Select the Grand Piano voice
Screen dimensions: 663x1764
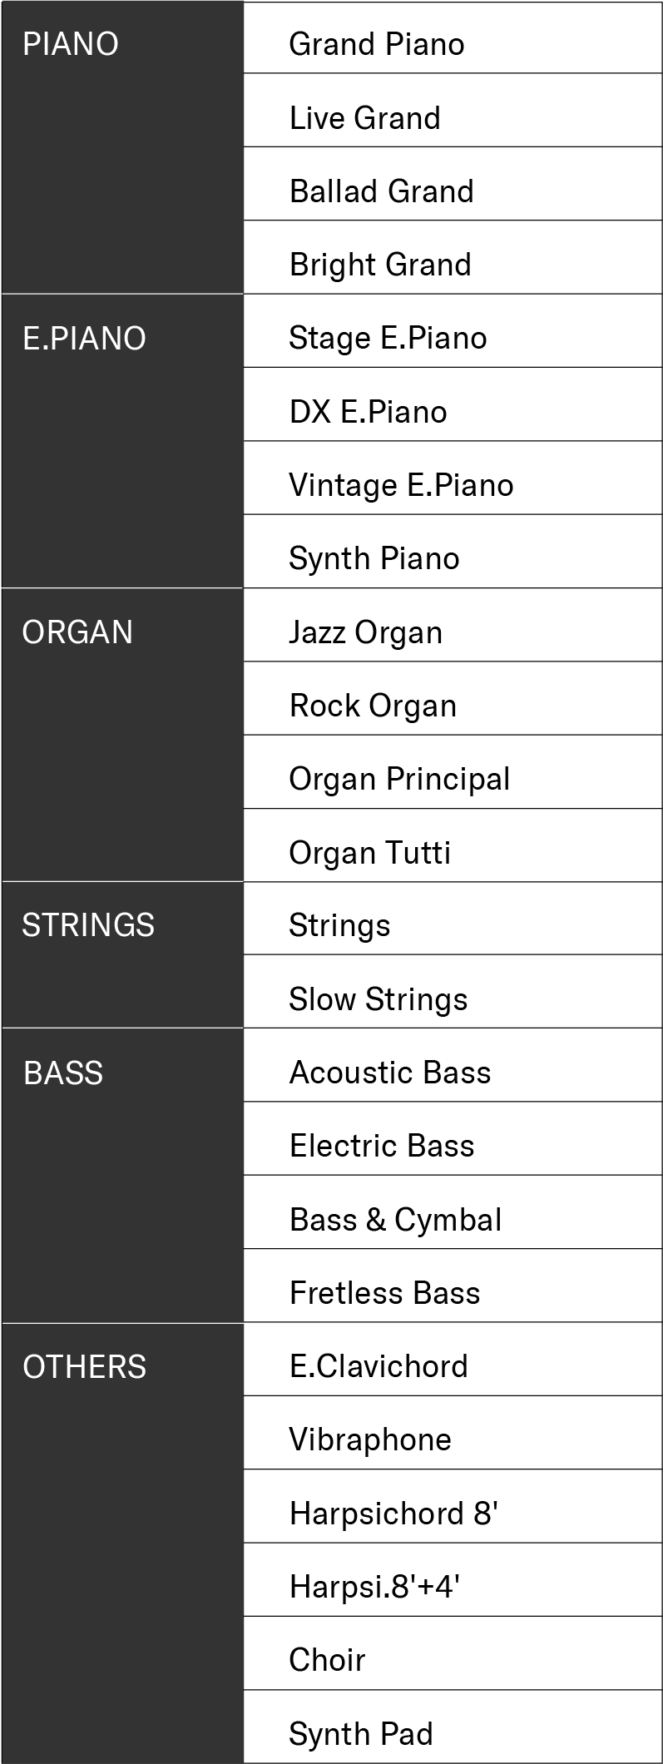click(376, 44)
